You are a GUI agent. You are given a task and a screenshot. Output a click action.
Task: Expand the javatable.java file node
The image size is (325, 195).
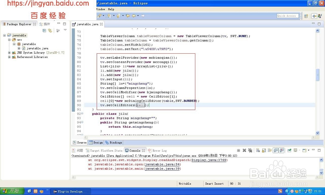click(x=19, y=48)
